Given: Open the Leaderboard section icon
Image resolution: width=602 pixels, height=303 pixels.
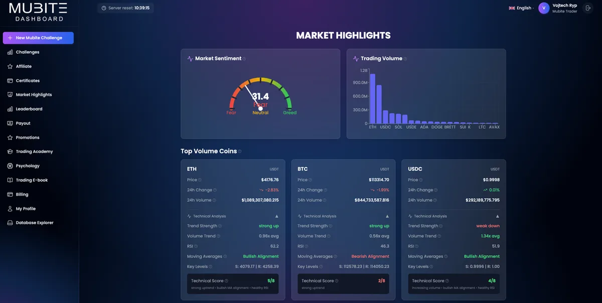Looking at the screenshot, I should click(x=9, y=108).
